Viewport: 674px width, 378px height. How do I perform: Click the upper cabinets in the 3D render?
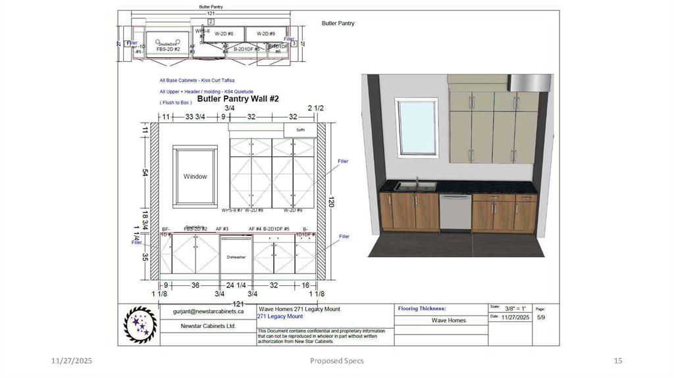492,126
